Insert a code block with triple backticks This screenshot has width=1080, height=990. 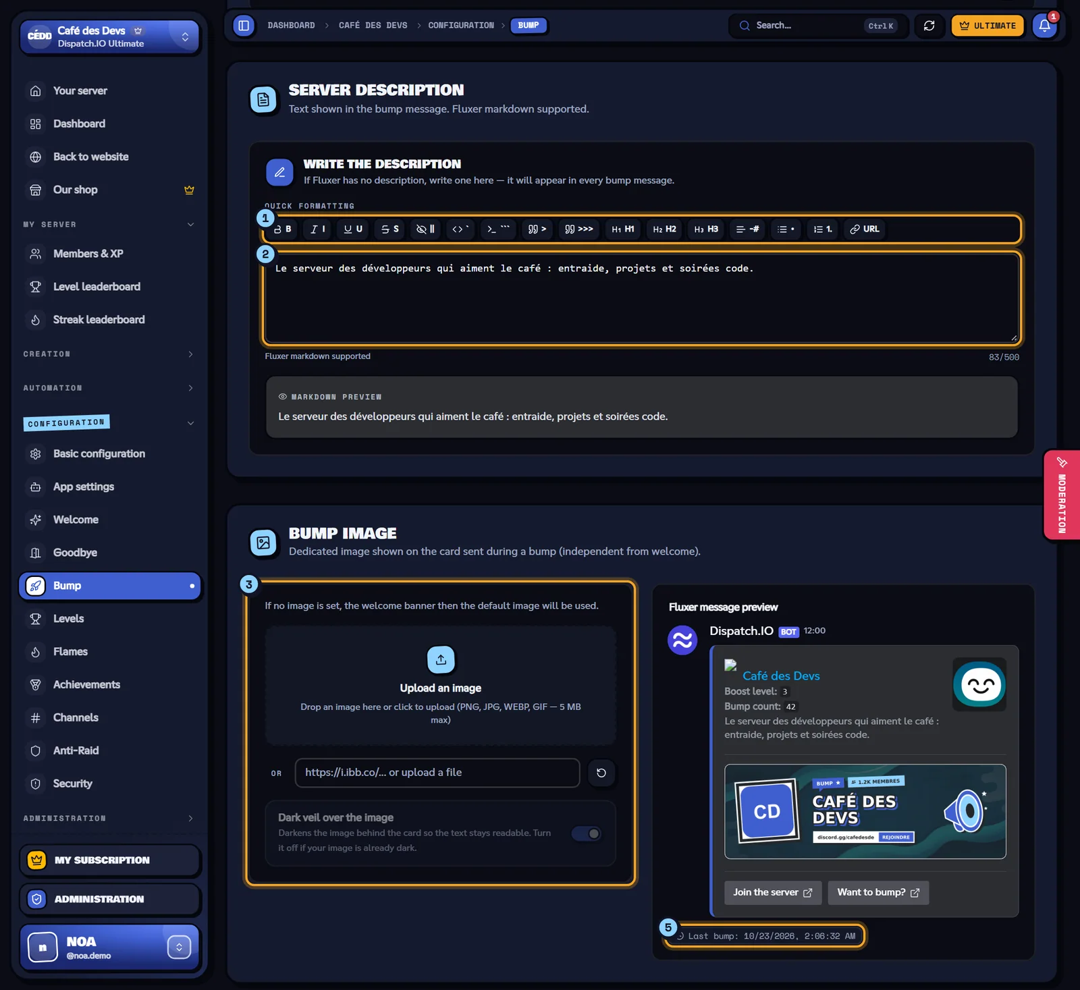point(499,229)
